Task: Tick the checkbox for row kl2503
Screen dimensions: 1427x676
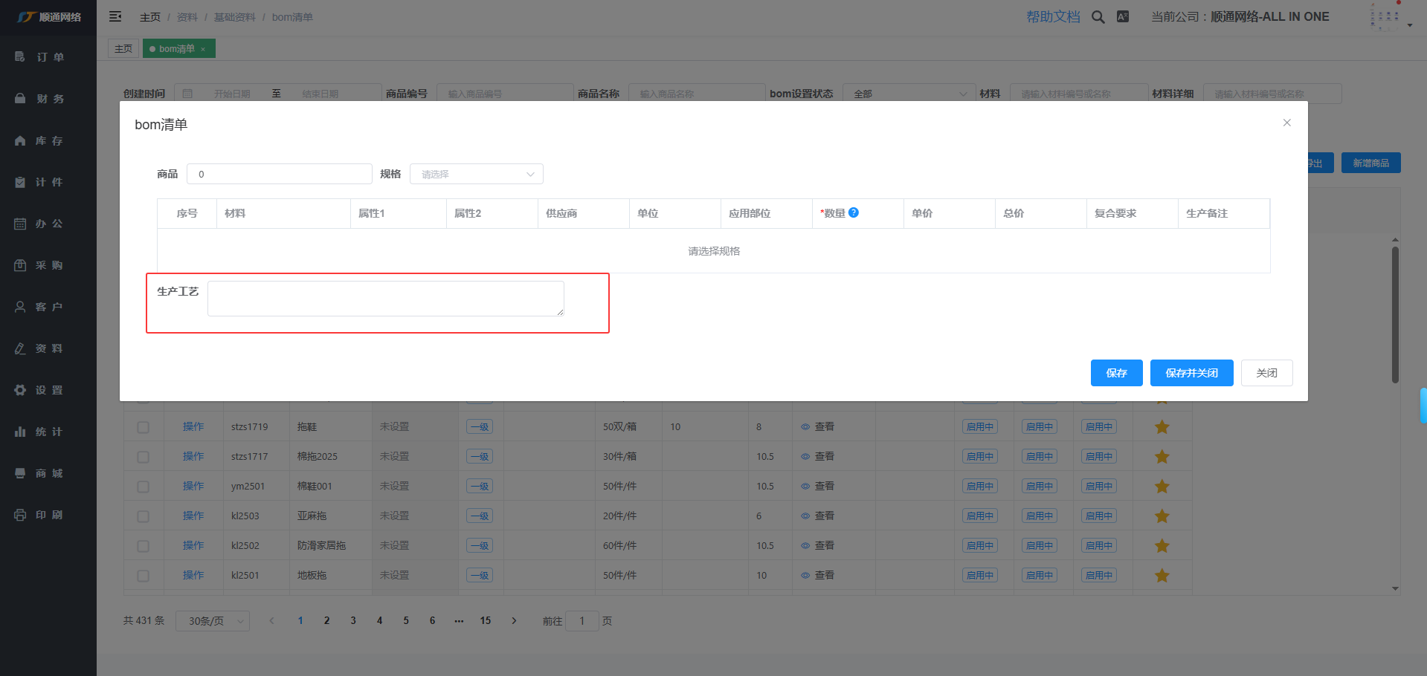Action: (x=144, y=516)
